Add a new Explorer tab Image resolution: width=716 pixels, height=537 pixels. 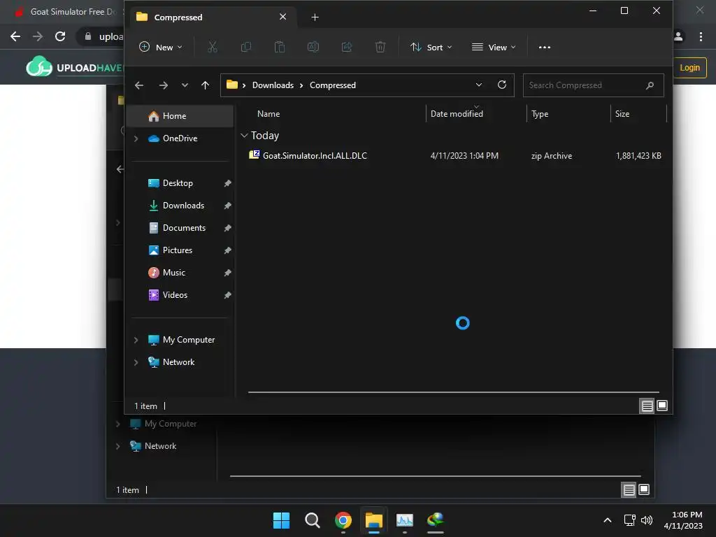(x=315, y=17)
